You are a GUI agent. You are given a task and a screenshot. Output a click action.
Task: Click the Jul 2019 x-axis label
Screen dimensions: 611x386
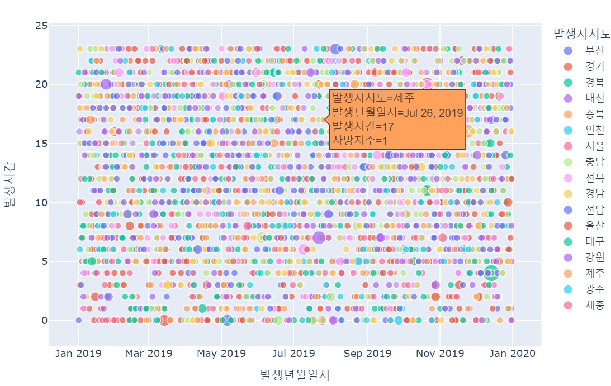point(293,353)
